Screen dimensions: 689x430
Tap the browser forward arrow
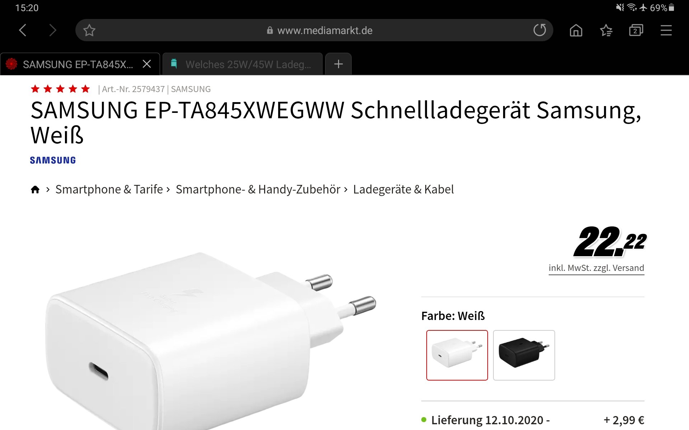click(x=53, y=30)
